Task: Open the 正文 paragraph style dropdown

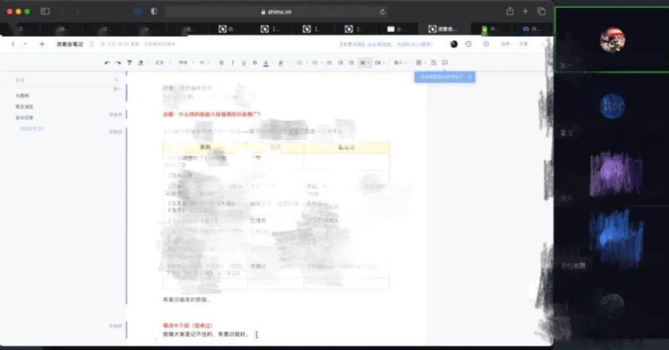Action: [x=162, y=62]
